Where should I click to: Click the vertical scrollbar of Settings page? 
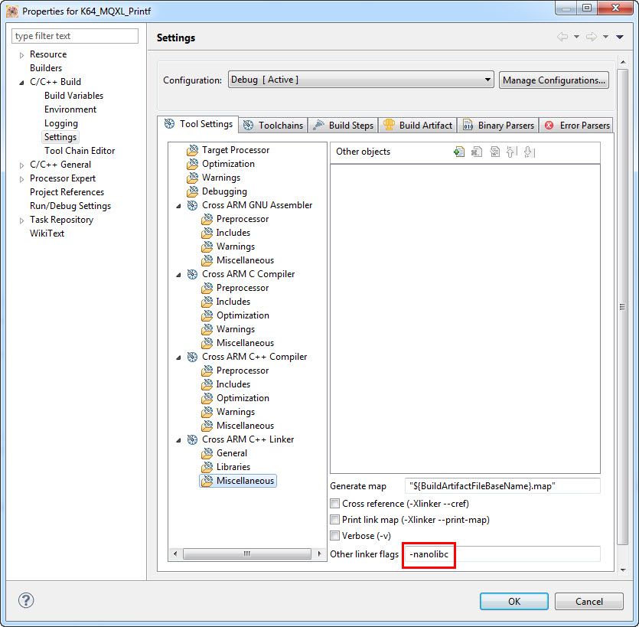(622, 306)
